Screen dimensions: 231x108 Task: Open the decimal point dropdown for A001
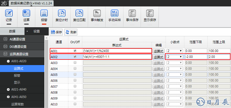click(x=175, y=51)
